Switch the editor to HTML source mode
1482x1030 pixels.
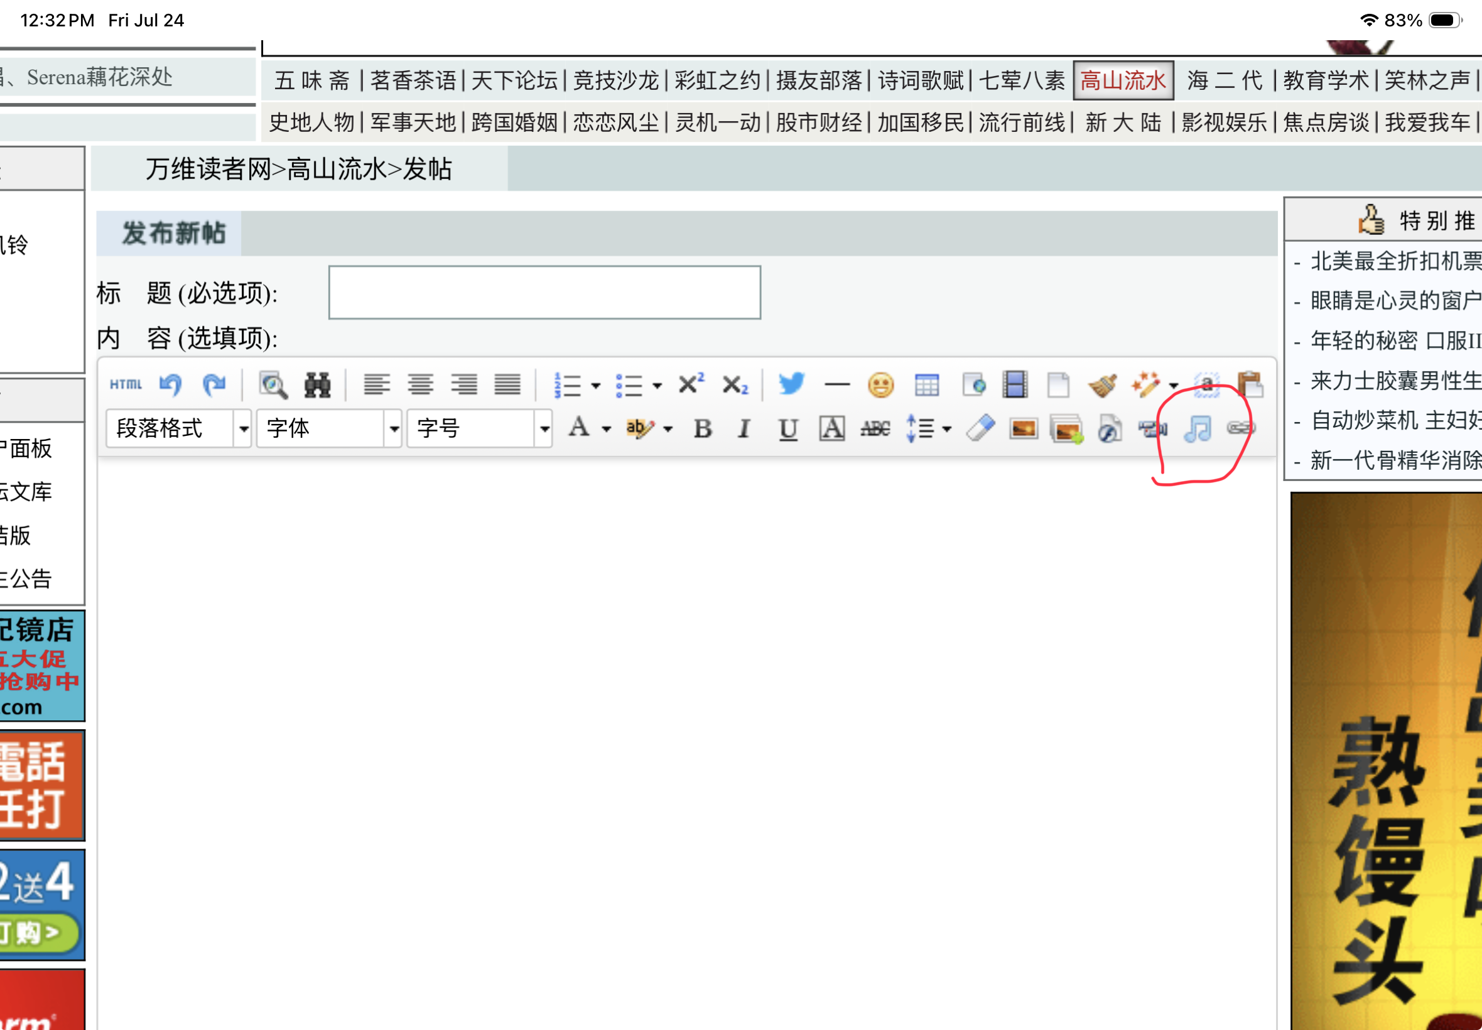tap(125, 384)
